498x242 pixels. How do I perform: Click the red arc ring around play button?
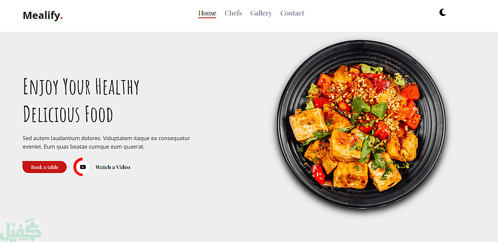click(76, 167)
